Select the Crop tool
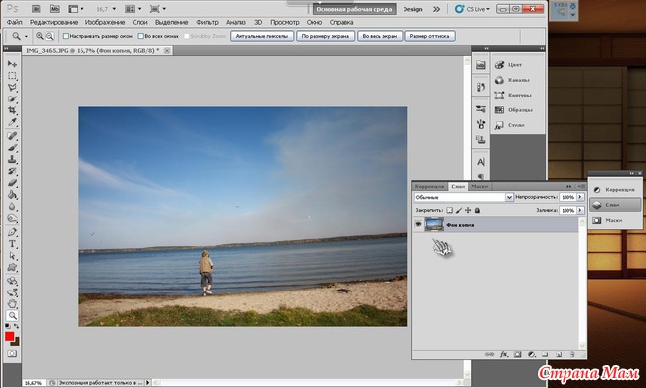The width and height of the screenshot is (646, 388). (12, 110)
